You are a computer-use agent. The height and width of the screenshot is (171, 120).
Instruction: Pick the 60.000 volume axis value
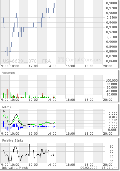112,87
